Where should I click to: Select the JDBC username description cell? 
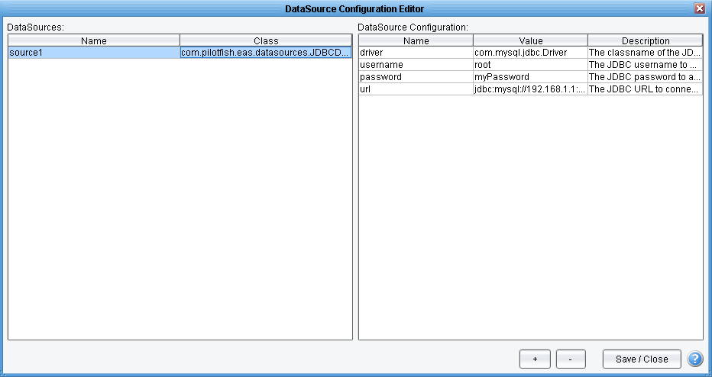coord(646,65)
